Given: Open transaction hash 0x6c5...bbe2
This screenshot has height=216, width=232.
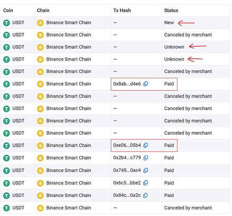Looking at the screenshot, I should coord(127,183).
